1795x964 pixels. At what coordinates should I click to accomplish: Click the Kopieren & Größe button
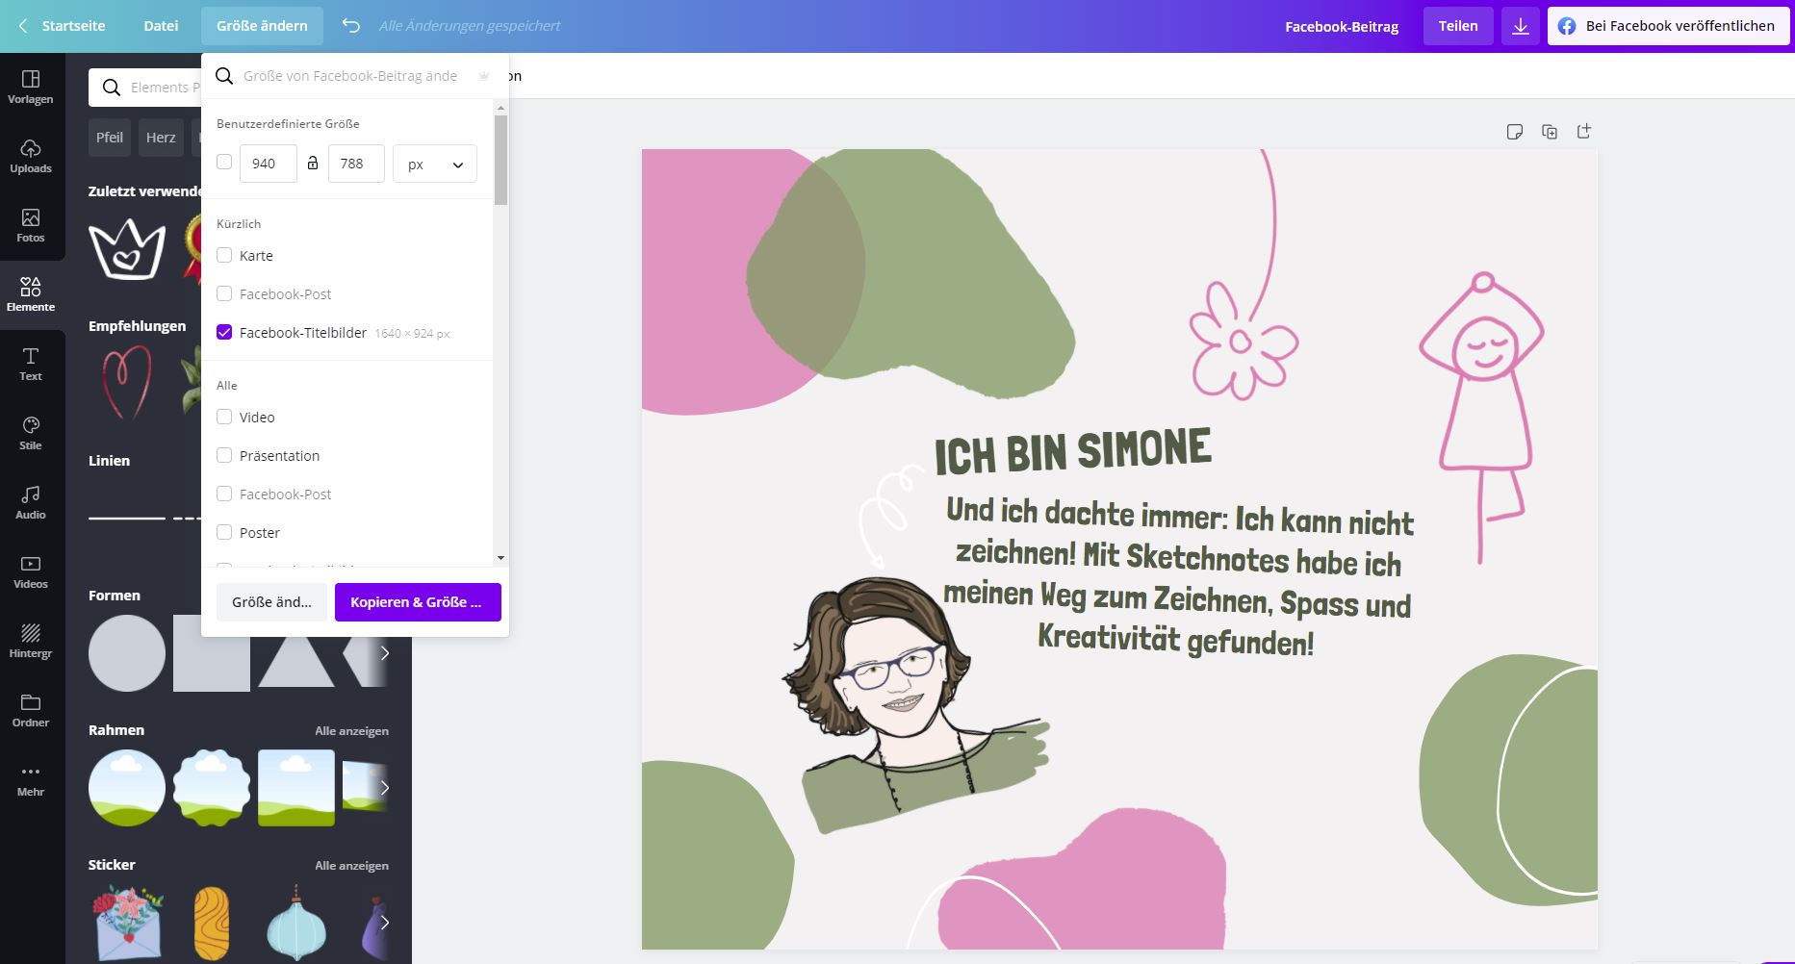pos(418,602)
